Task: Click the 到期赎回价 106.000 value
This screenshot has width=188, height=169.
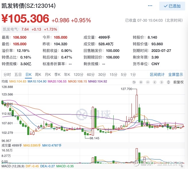Action: click(113, 57)
